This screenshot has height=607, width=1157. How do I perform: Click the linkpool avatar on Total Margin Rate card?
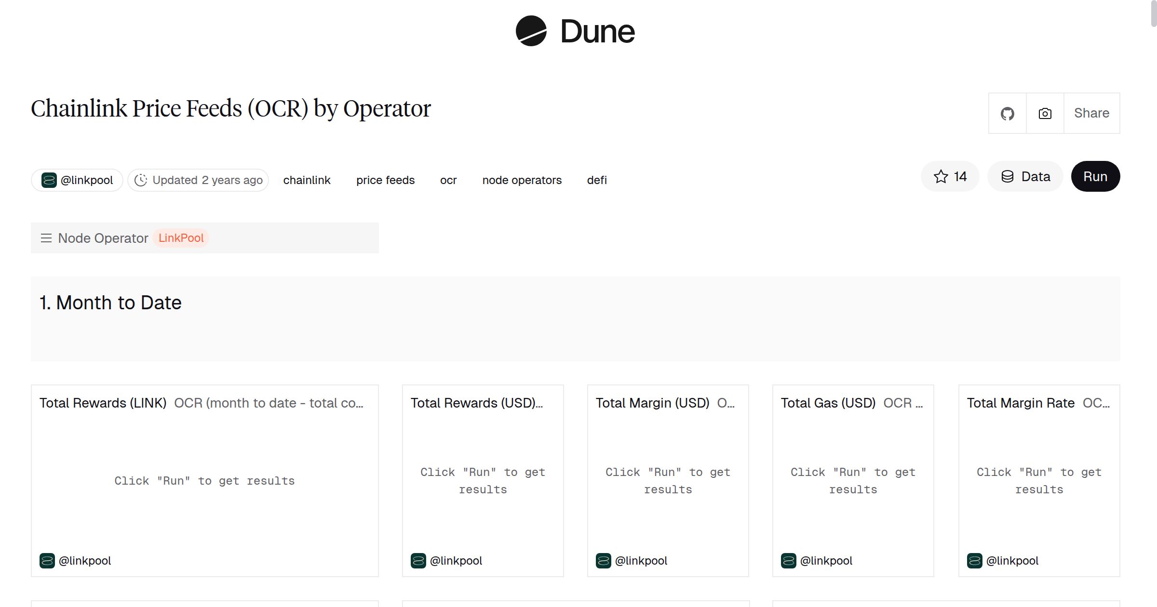[x=974, y=561]
